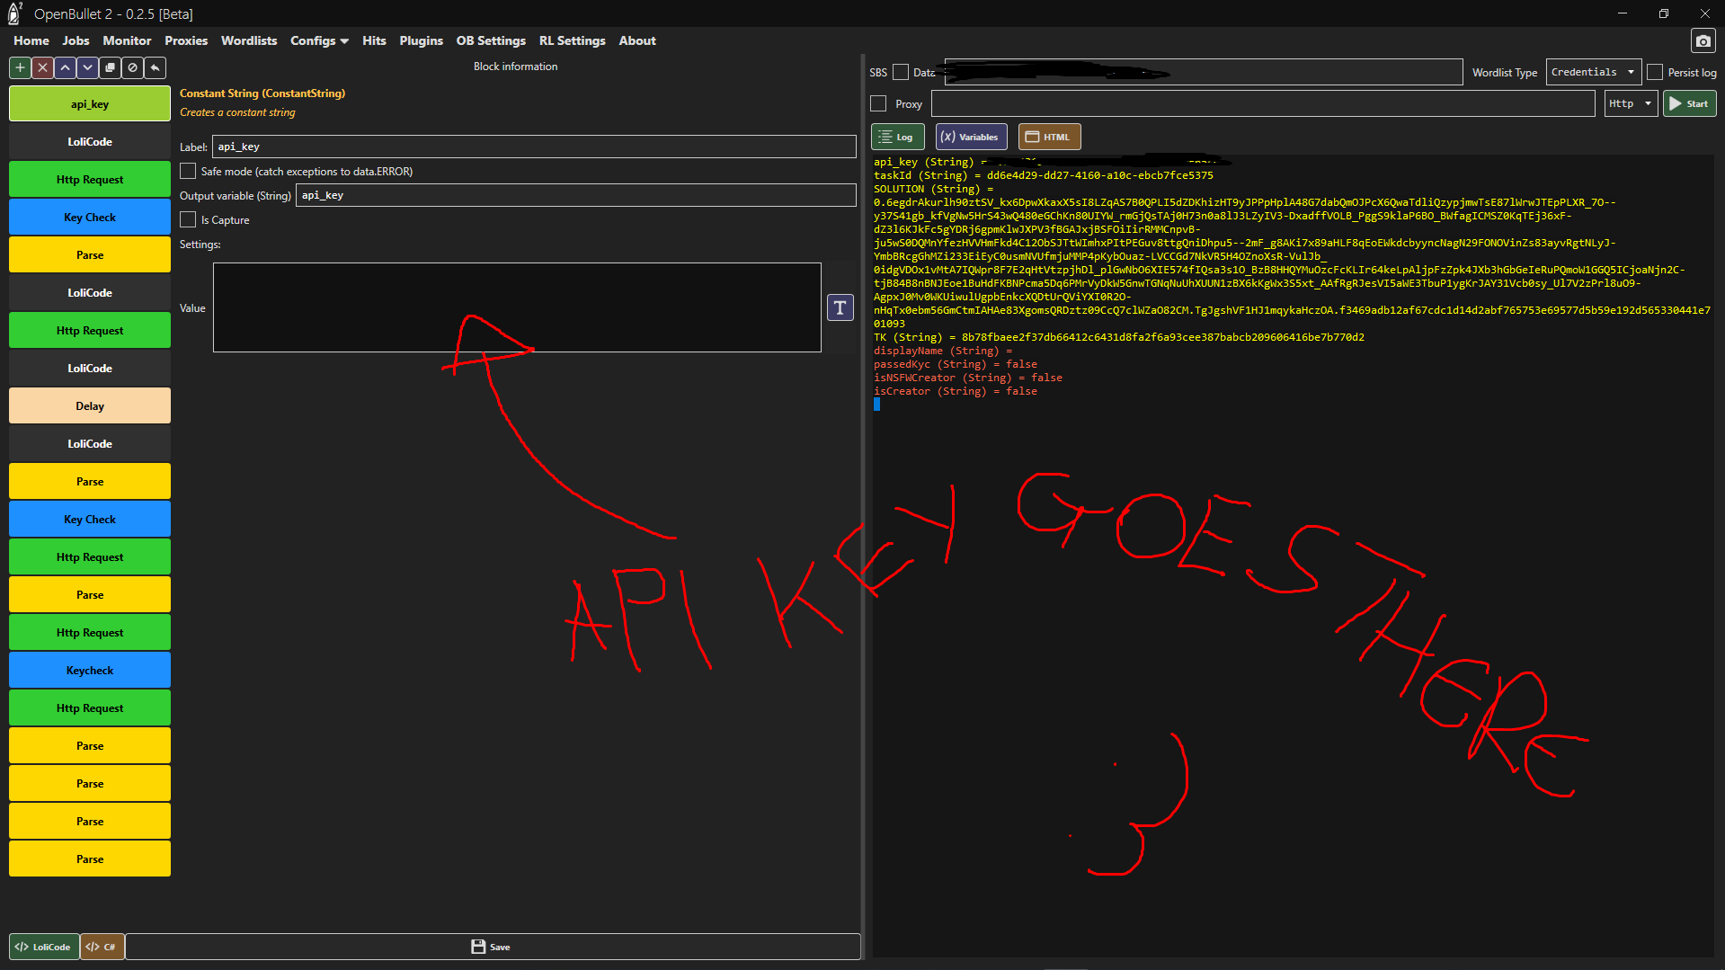Viewport: 1725px width, 970px height.
Task: Select the Delay block
Action: coord(90,406)
